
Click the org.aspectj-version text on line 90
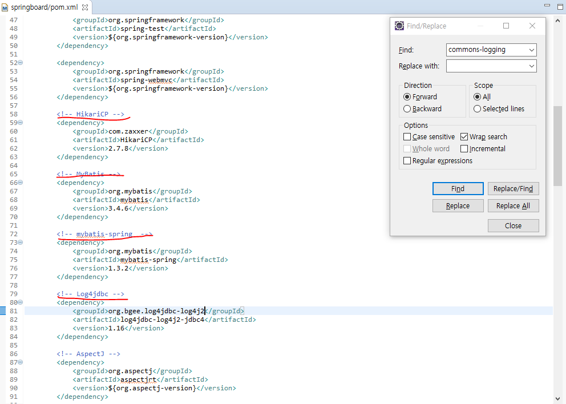coord(152,388)
